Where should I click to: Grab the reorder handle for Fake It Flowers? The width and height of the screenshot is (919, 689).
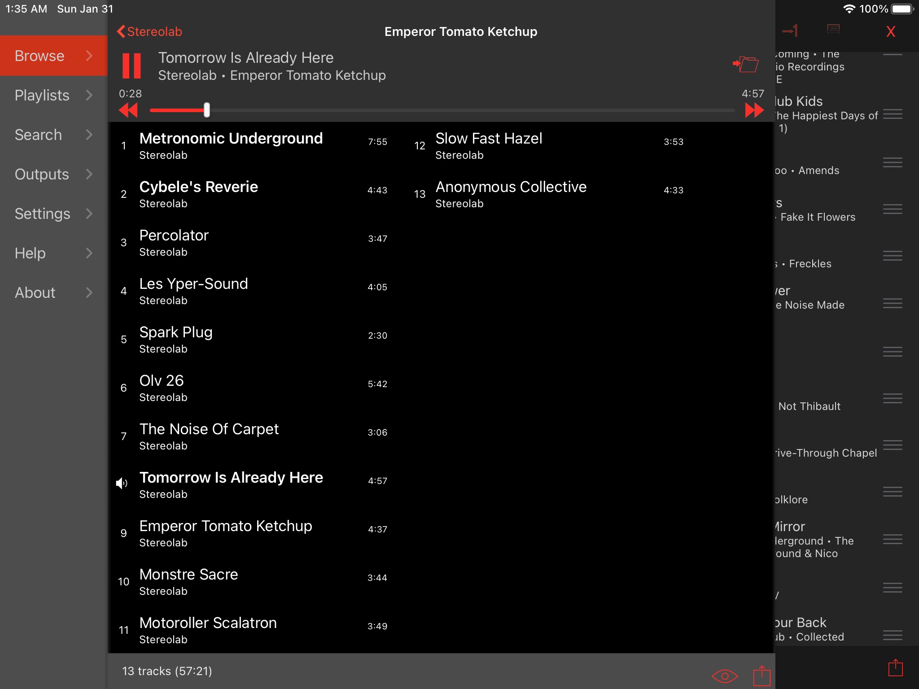click(x=893, y=209)
